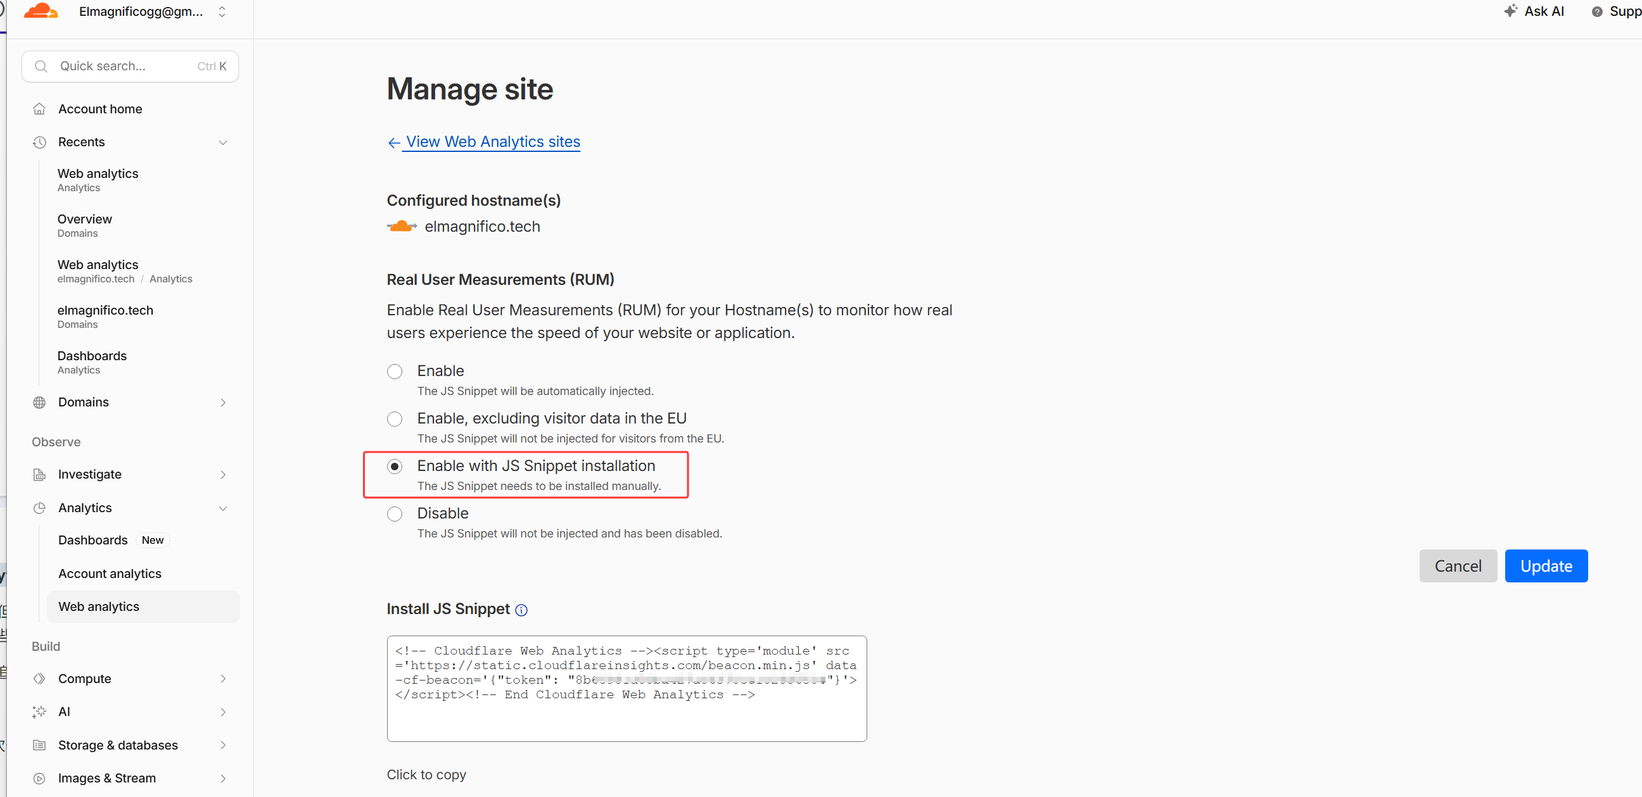
Task: Open recent elmagnifico.tech Domains entry
Action: click(105, 317)
